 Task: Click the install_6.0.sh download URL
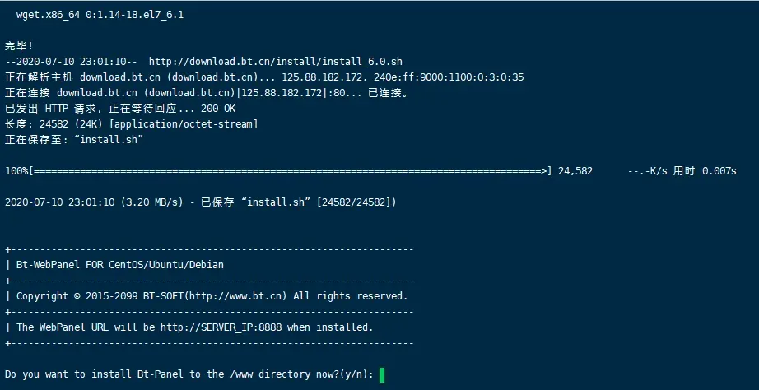276,62
